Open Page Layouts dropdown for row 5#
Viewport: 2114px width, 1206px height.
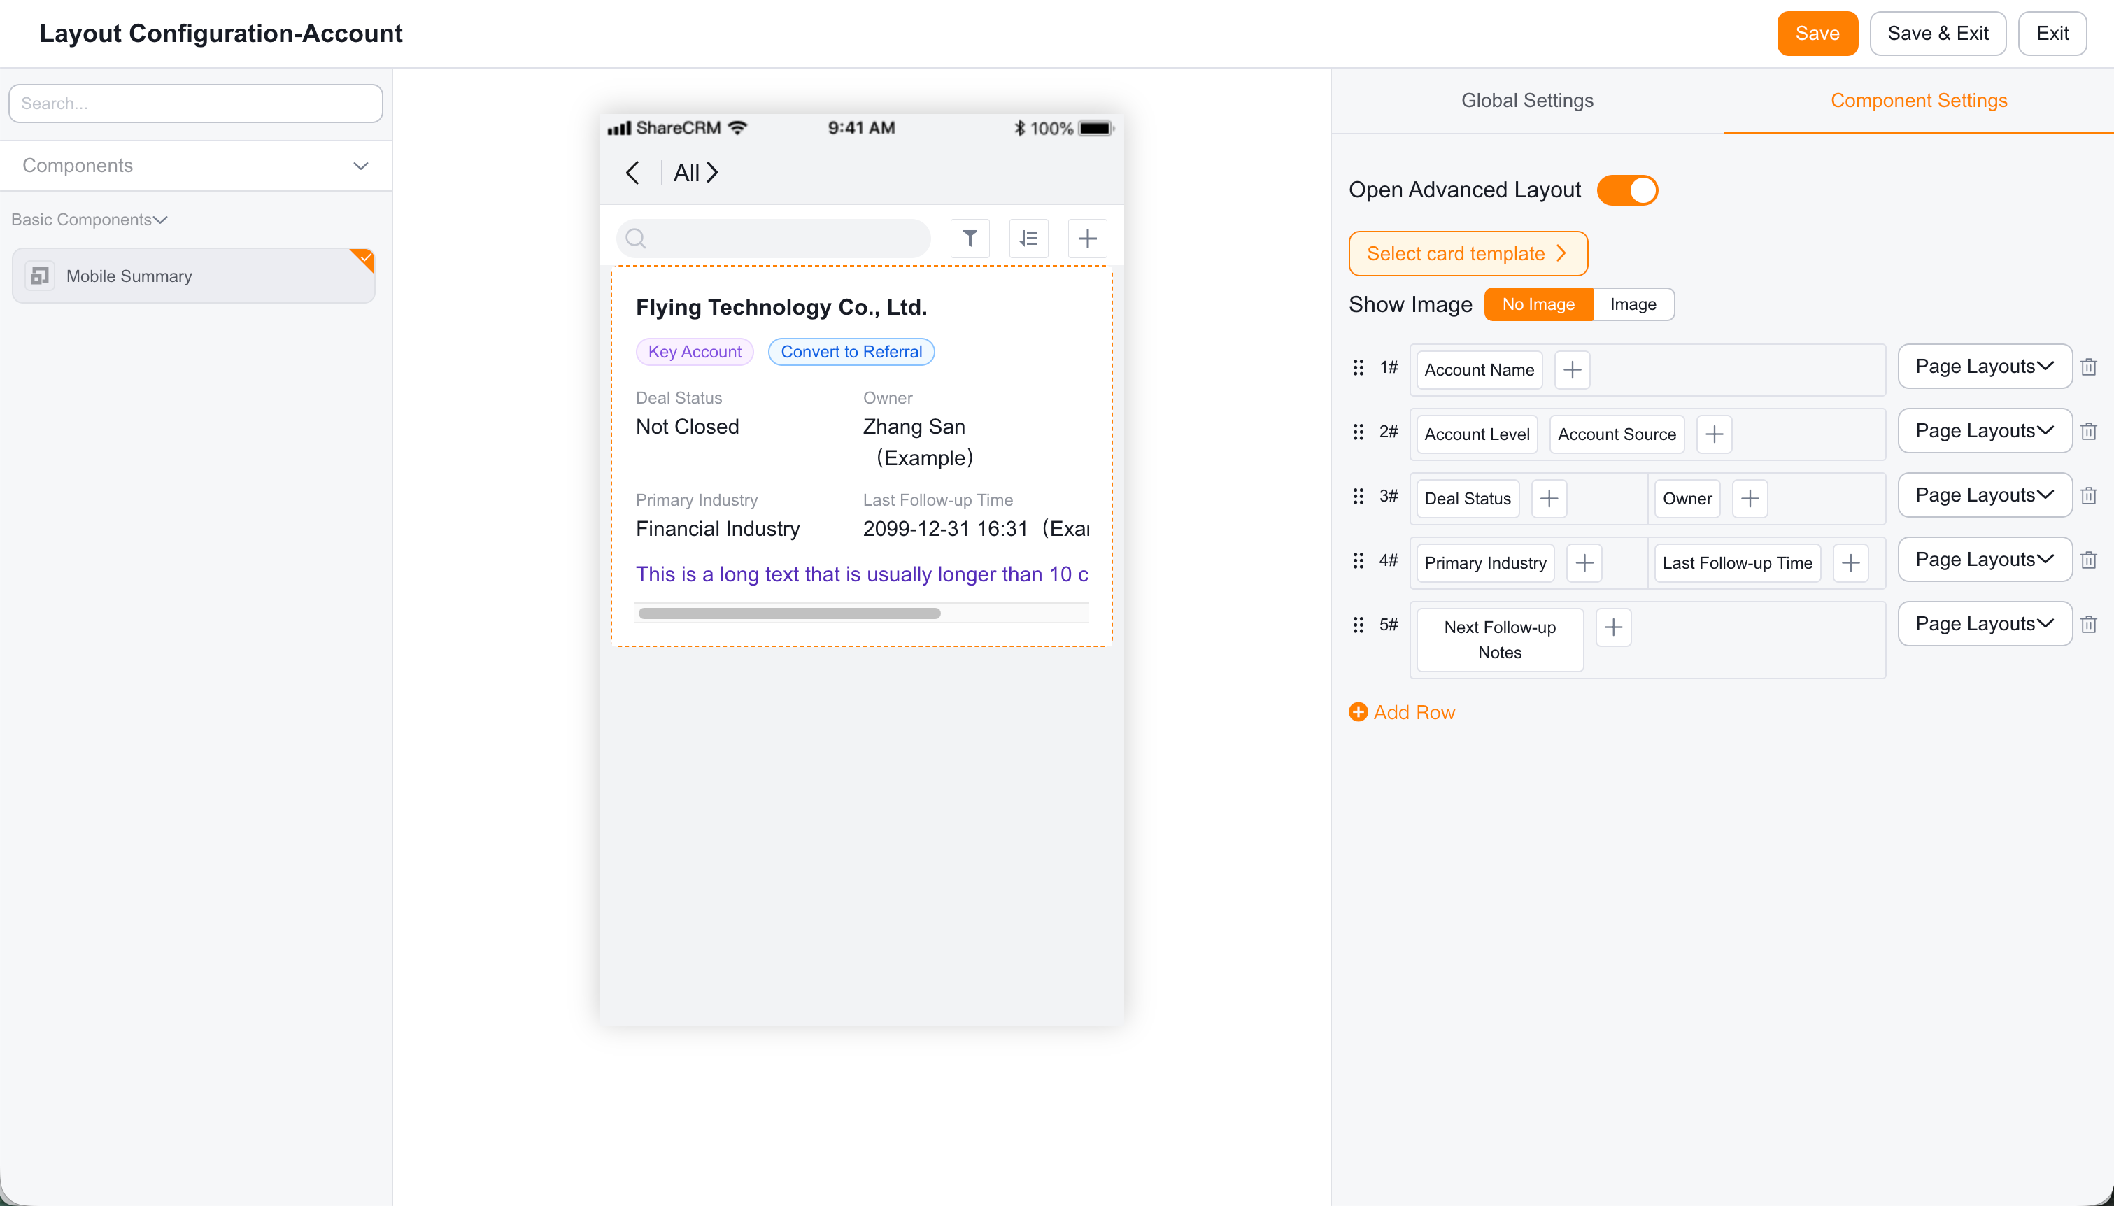1984,624
